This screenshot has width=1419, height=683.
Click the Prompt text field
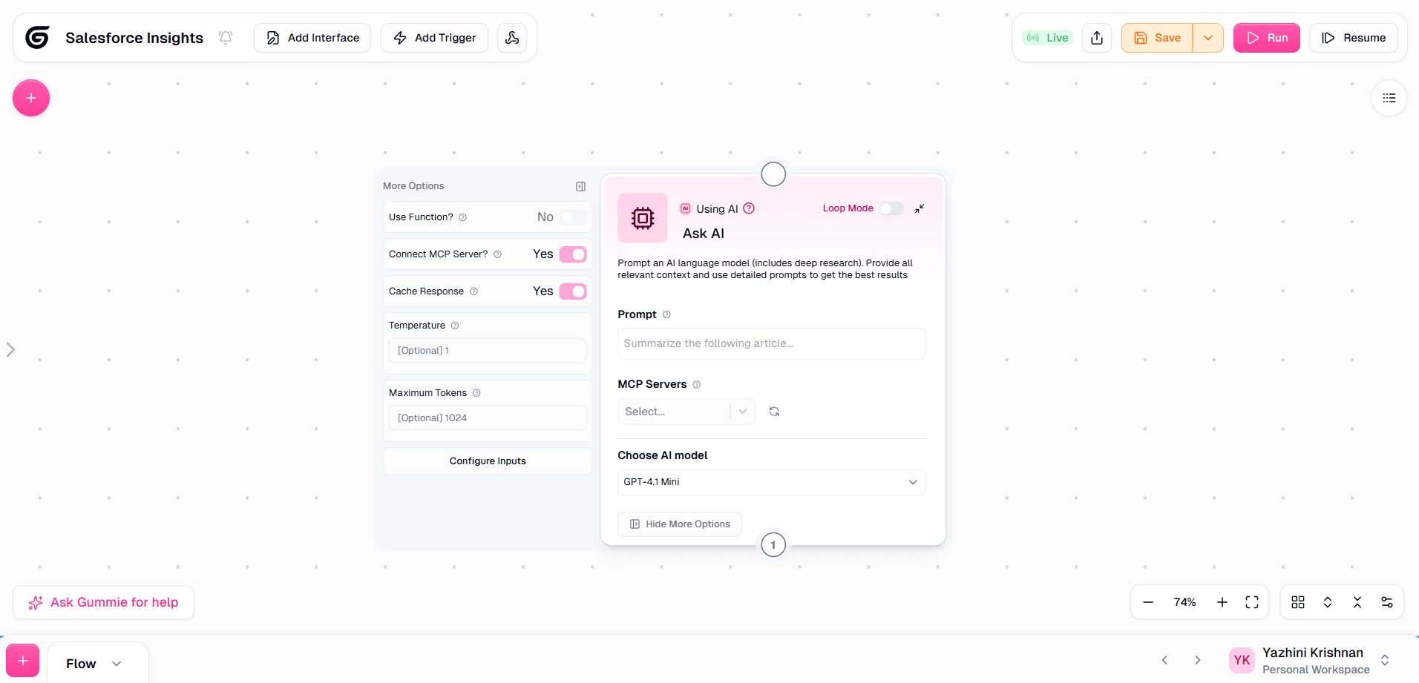[771, 343]
